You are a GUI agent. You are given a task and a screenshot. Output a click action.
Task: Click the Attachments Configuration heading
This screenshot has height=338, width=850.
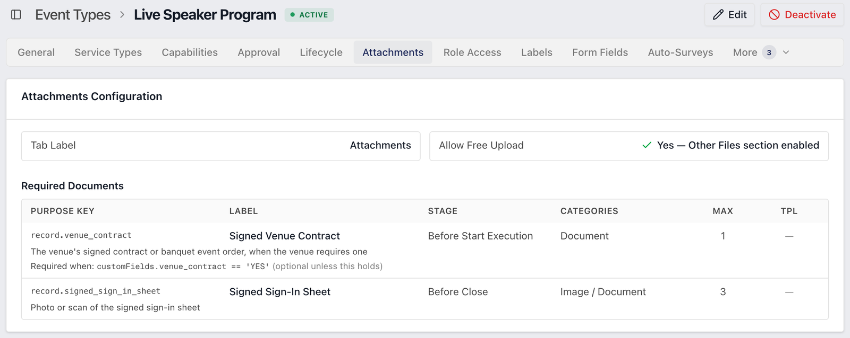tap(92, 96)
